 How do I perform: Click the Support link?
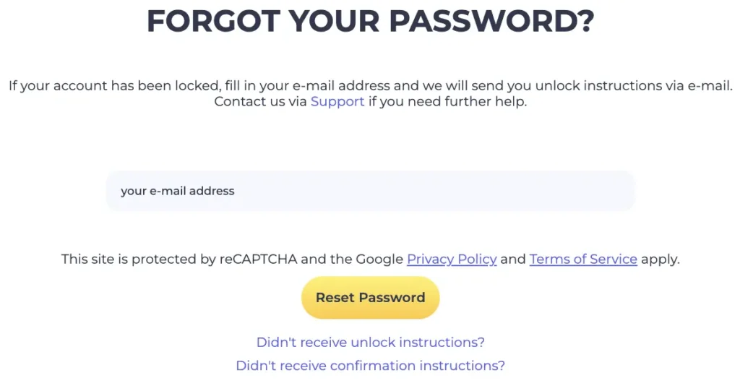point(337,102)
